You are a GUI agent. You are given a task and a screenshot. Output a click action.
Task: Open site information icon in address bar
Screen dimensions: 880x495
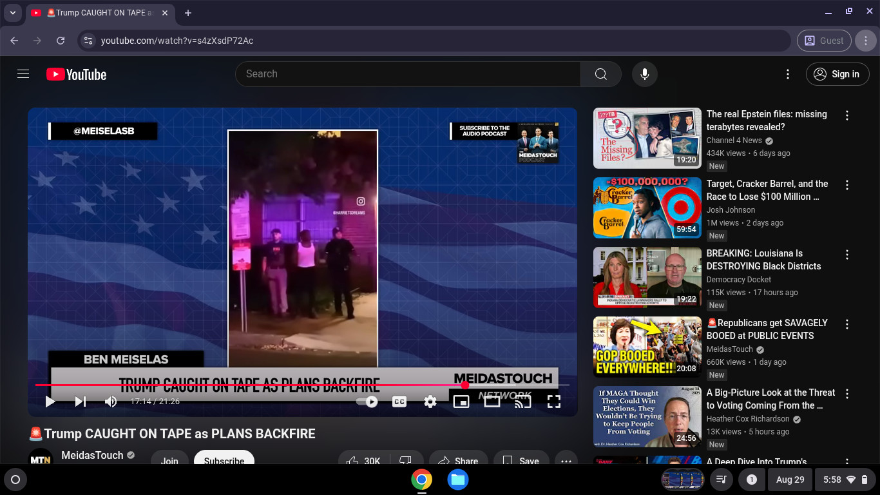[89, 41]
